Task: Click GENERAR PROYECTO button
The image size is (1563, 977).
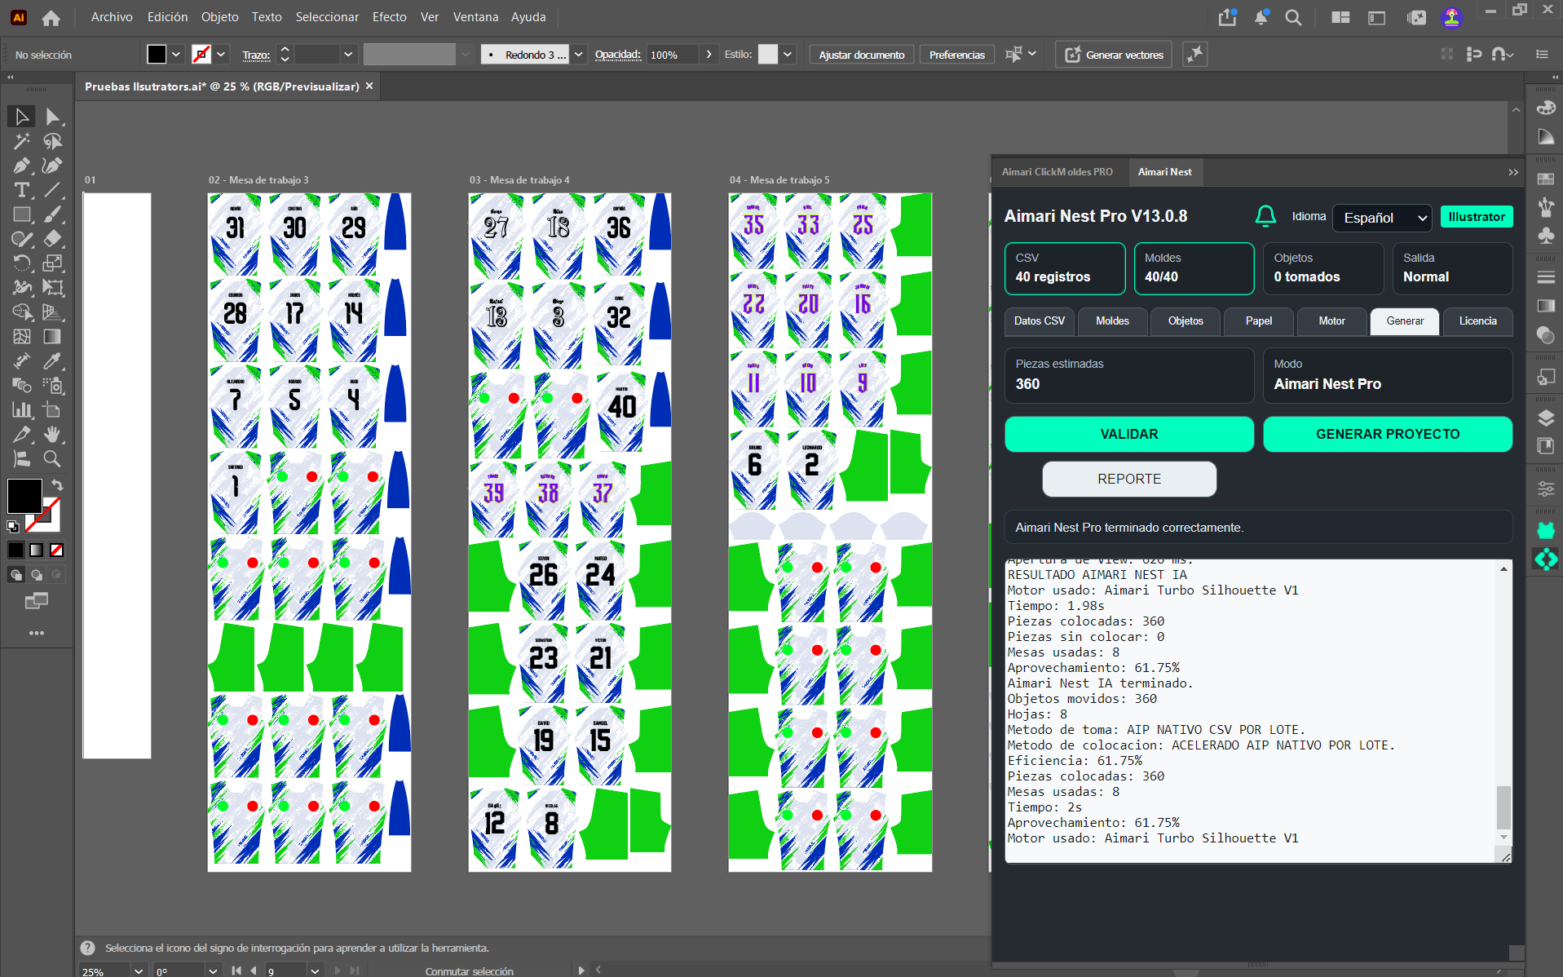Action: (x=1387, y=434)
